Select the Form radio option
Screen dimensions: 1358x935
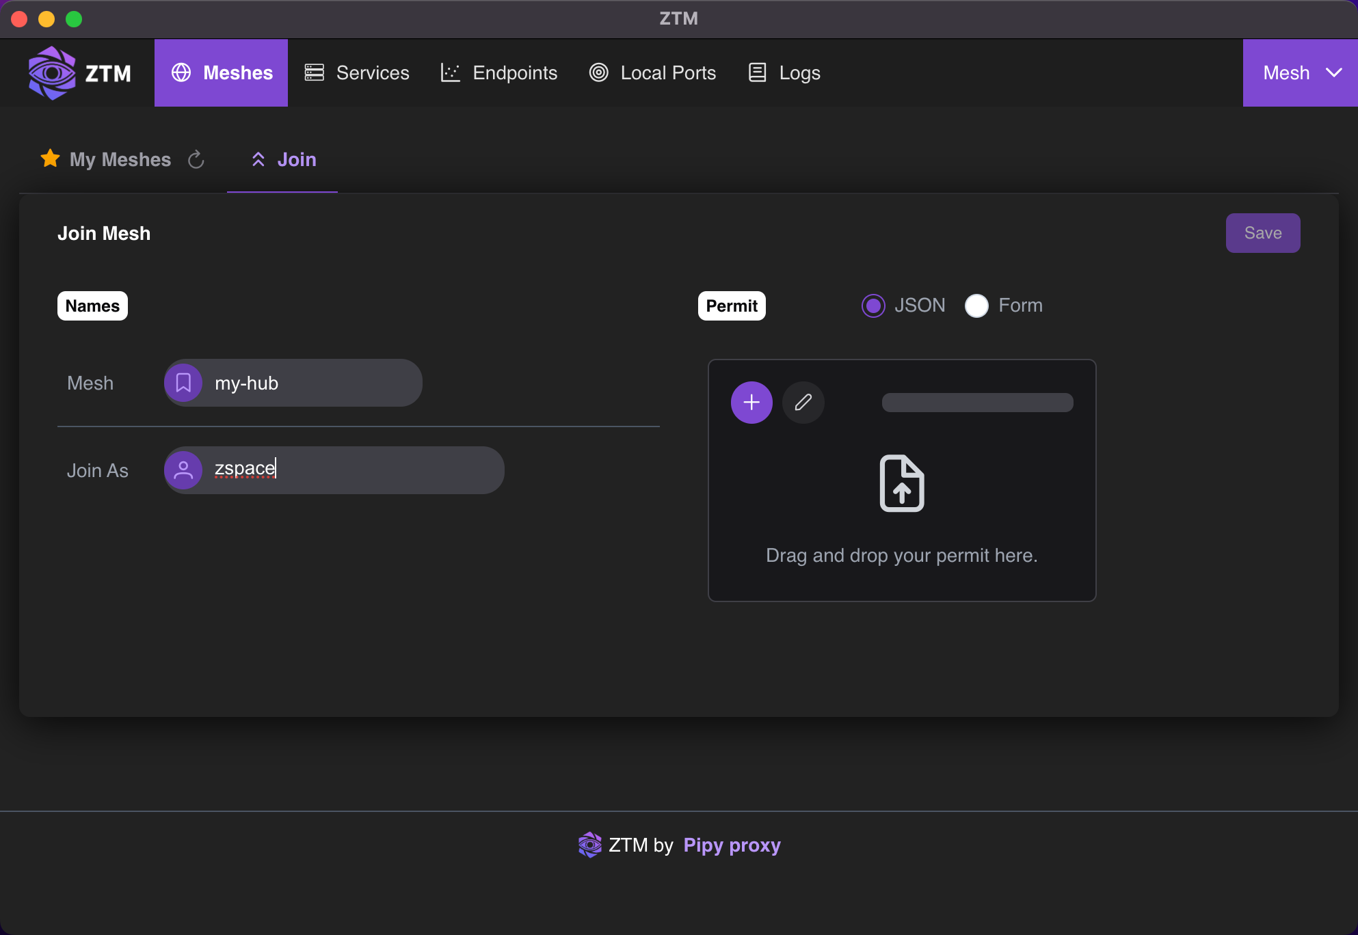pyautogui.click(x=976, y=306)
